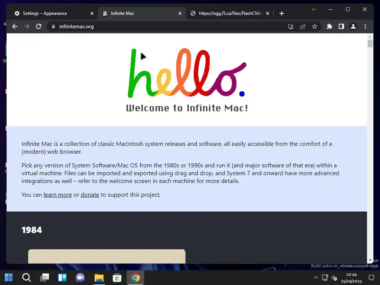The image size is (380, 285).
Task: Click the forward navigation arrow
Action: (27, 26)
